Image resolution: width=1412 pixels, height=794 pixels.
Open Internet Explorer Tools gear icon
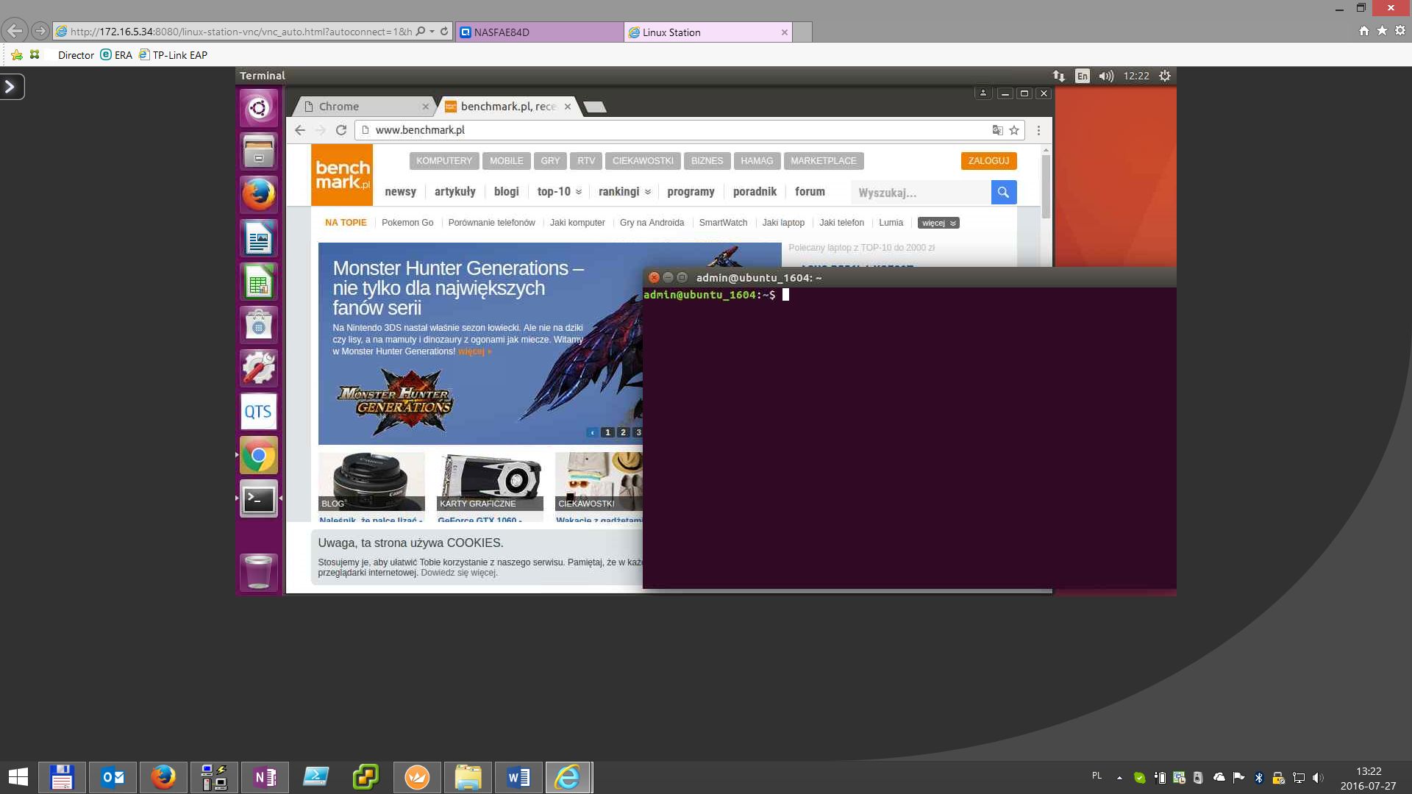[x=1400, y=31]
